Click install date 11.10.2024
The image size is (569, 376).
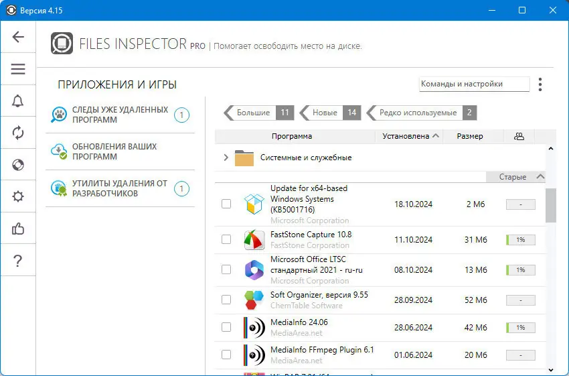tap(413, 240)
